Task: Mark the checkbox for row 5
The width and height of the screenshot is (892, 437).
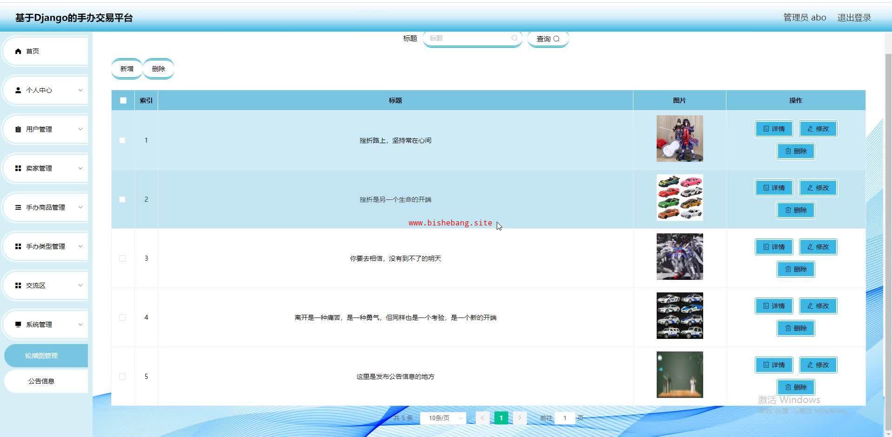Action: [122, 377]
